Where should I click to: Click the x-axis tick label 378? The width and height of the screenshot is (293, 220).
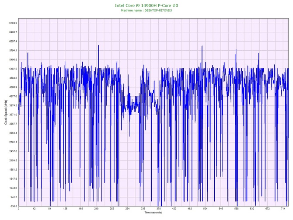[158, 209]
